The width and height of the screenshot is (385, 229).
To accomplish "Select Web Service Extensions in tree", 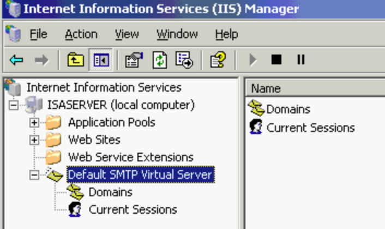I will [x=131, y=158].
